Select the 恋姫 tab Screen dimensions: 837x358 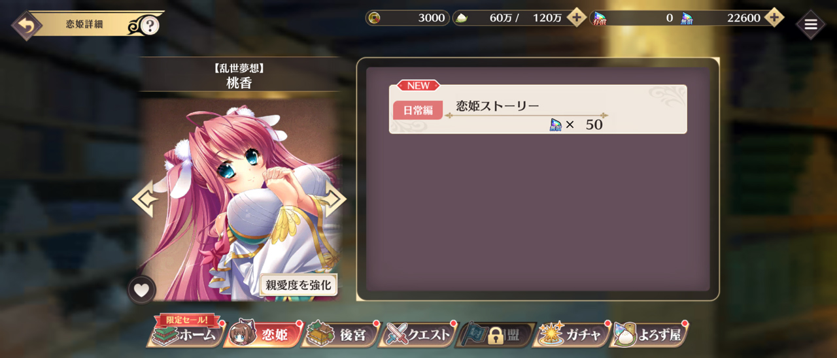coord(263,334)
